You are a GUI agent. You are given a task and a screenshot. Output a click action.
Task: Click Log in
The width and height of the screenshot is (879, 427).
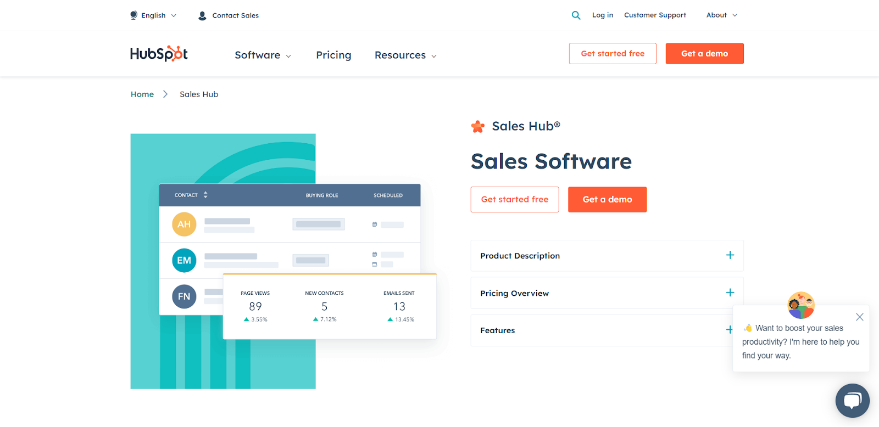(x=603, y=15)
